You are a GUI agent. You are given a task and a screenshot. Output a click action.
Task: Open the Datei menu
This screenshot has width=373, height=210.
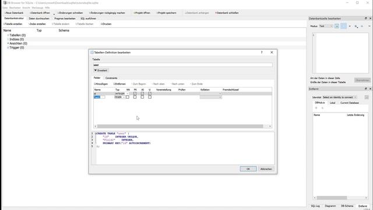point(5,8)
